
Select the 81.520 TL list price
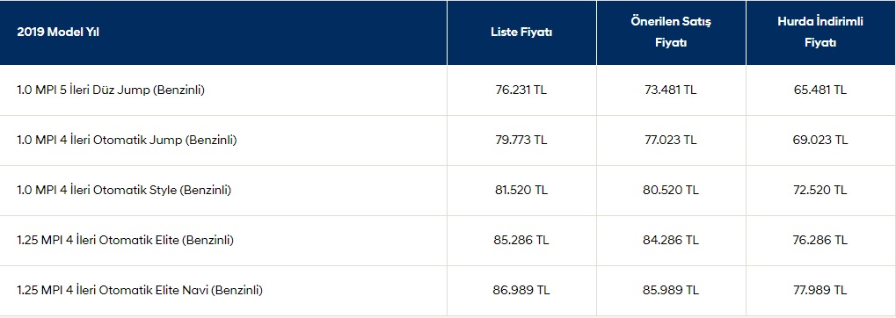[521, 190]
